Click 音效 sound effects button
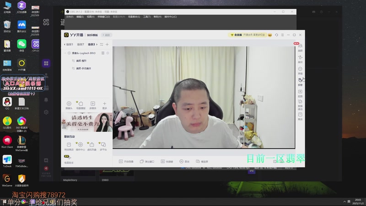Image resolution: width=366 pixels, height=206 pixels. pyautogui.click(x=184, y=162)
